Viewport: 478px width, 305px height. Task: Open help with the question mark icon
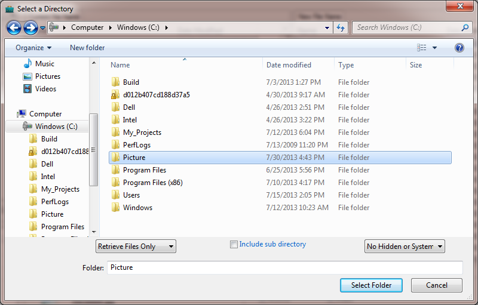[x=459, y=48]
